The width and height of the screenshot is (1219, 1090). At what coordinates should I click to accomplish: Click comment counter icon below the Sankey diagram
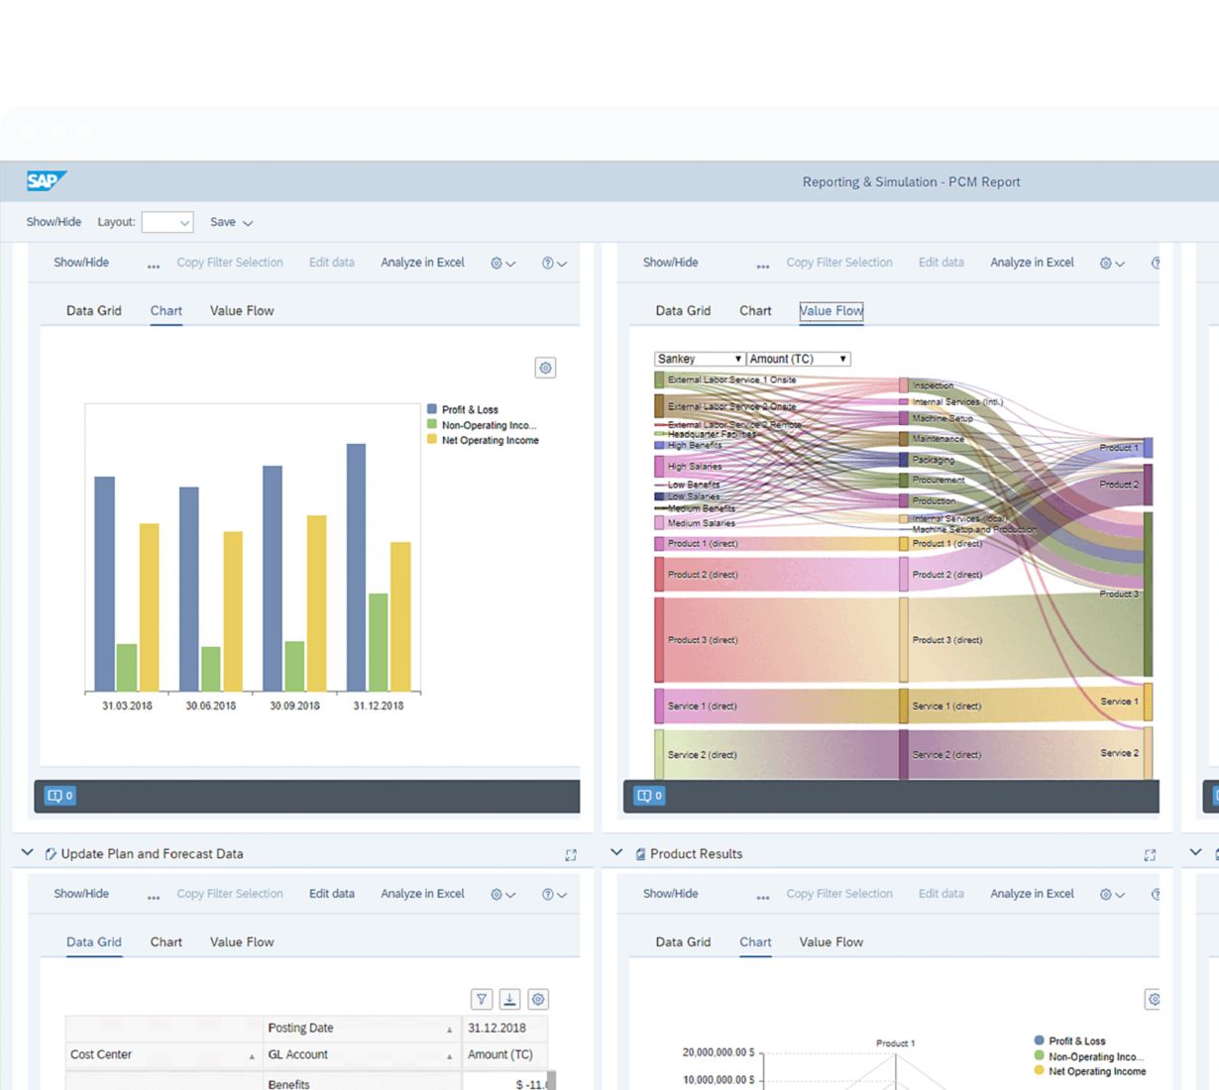point(649,796)
